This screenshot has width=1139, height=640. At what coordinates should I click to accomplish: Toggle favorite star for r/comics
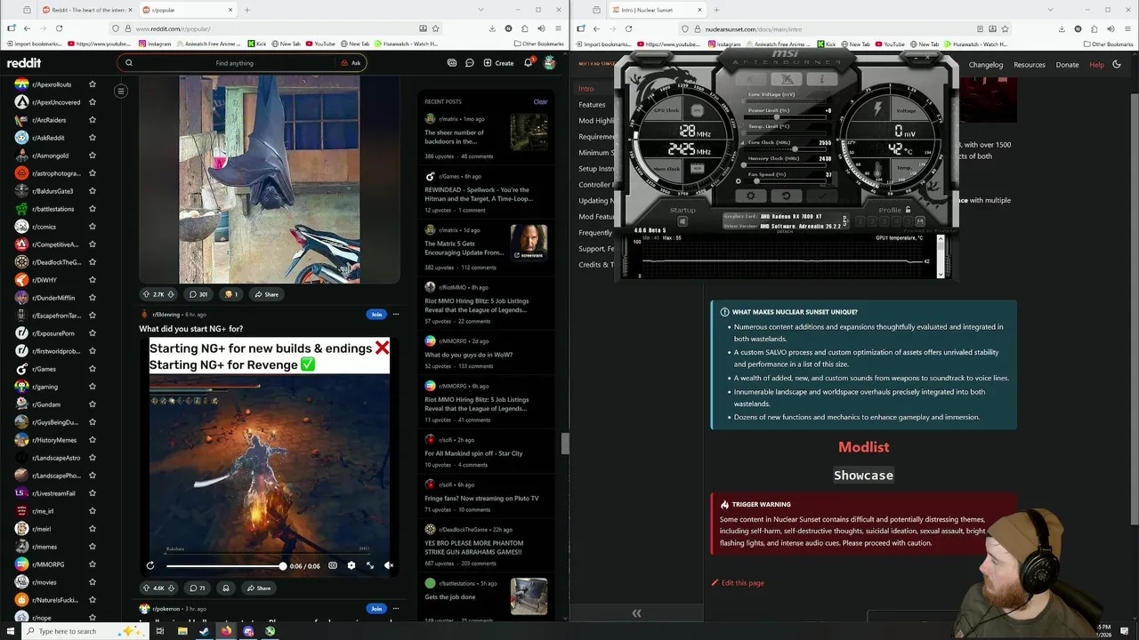coord(93,227)
